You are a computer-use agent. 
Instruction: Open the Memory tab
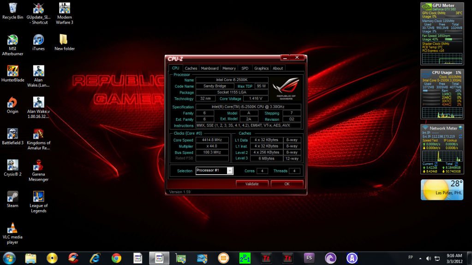229,68
